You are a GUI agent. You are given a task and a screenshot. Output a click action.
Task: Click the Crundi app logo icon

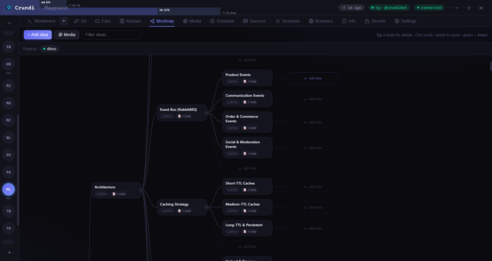coord(9,8)
